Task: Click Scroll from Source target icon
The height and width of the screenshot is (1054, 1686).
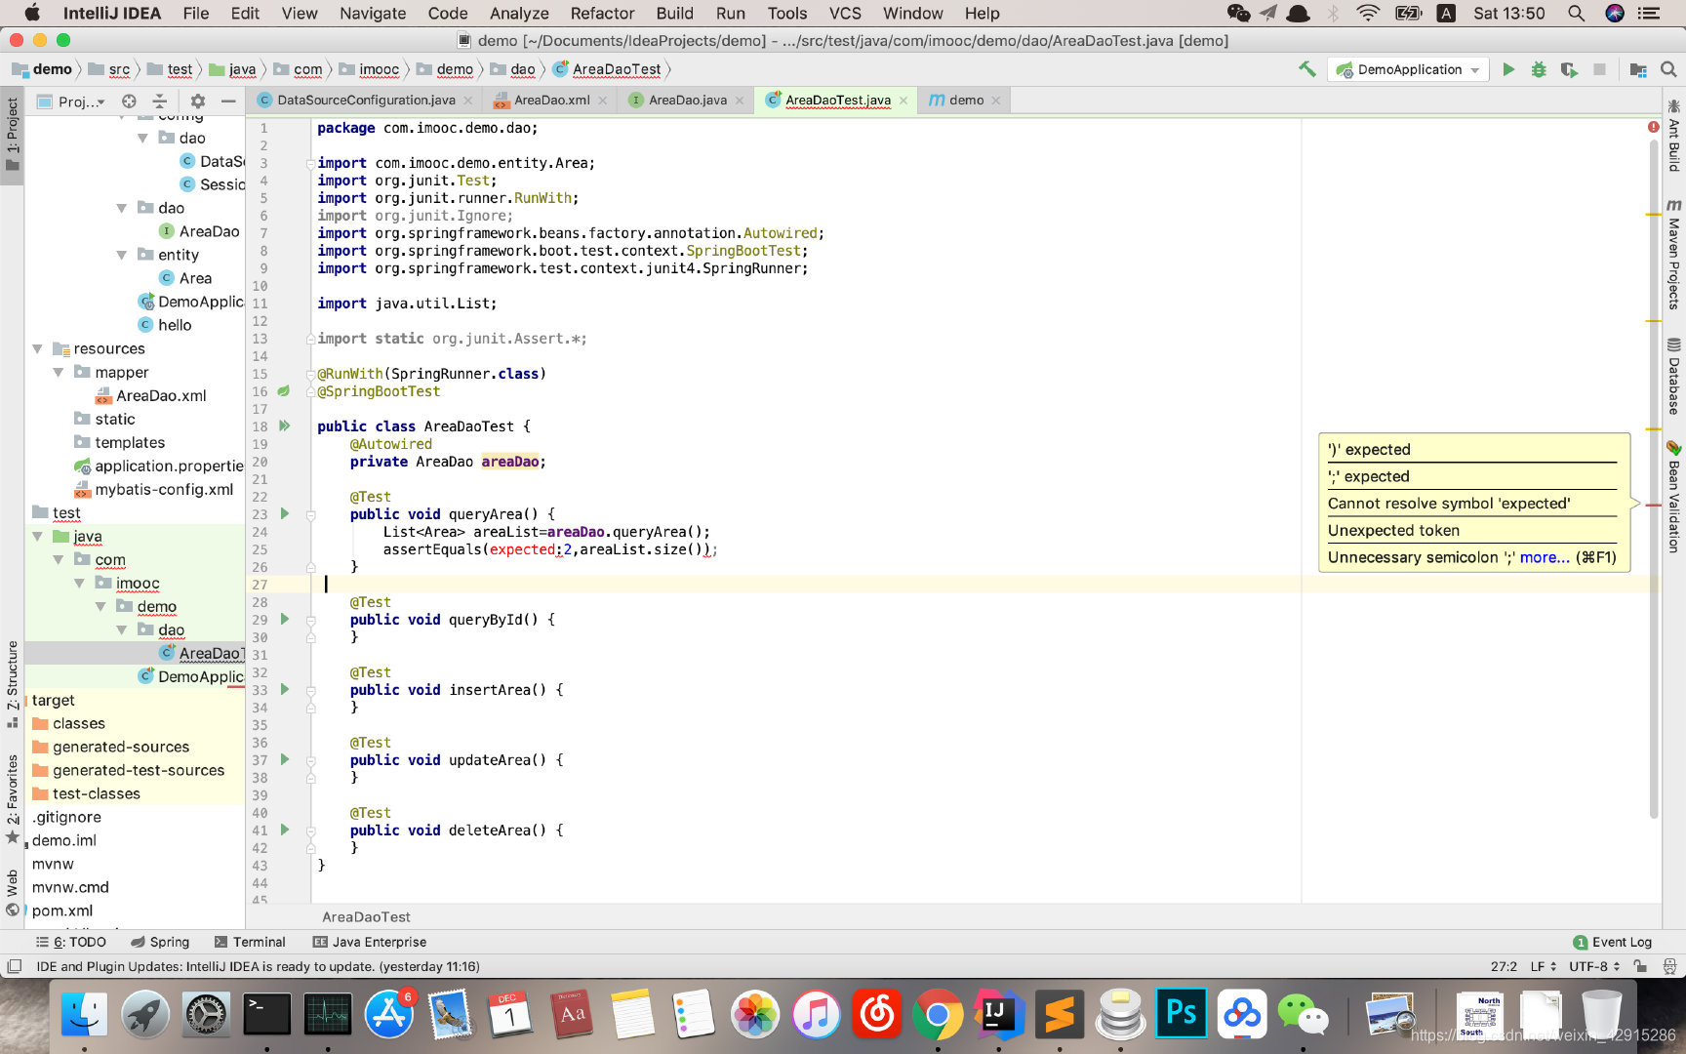Action: [x=129, y=101]
